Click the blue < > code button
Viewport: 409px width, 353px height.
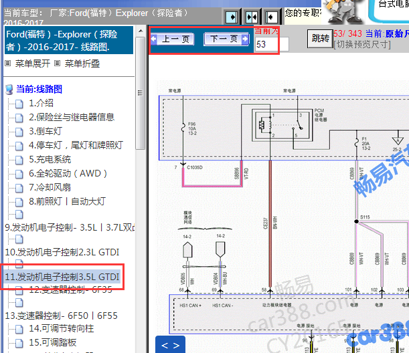pos(170,345)
